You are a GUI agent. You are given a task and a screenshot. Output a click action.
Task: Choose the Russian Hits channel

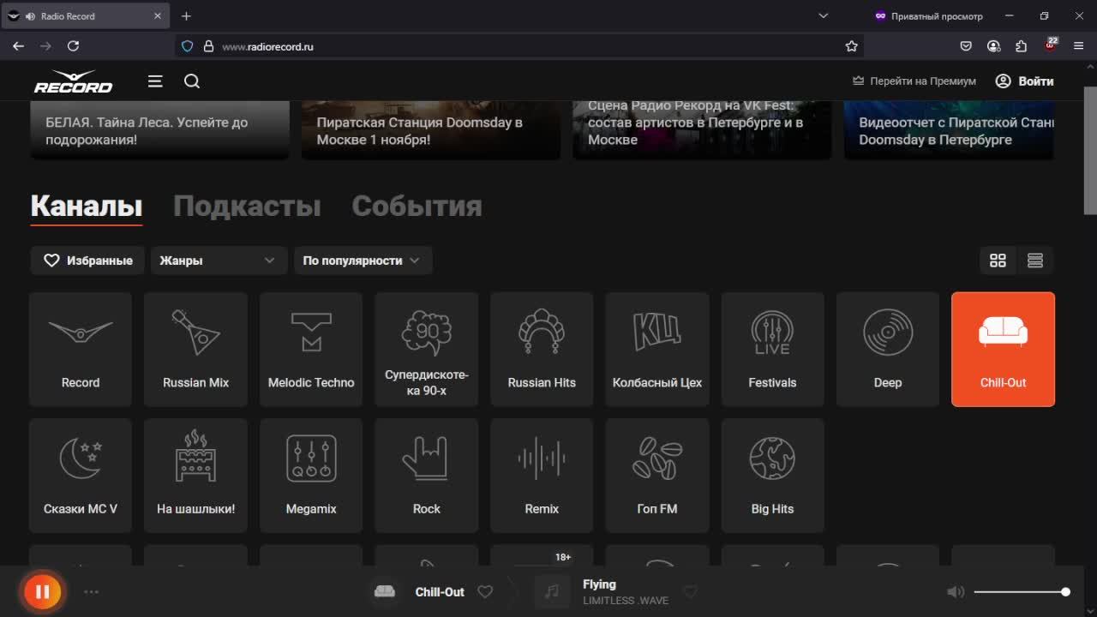coord(542,350)
